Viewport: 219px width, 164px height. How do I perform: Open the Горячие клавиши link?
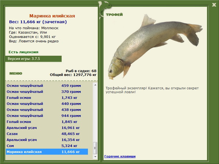pyautogui.click(x=120, y=156)
